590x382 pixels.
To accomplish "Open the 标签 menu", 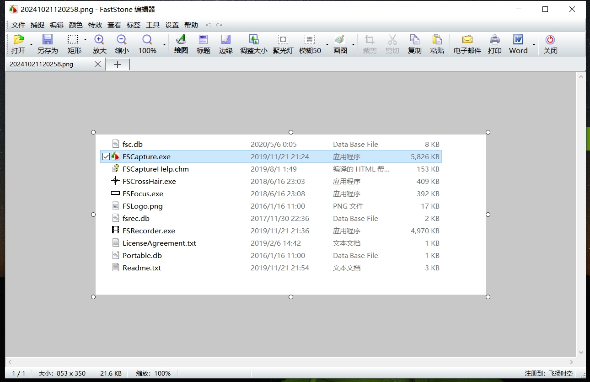I will [x=134, y=25].
